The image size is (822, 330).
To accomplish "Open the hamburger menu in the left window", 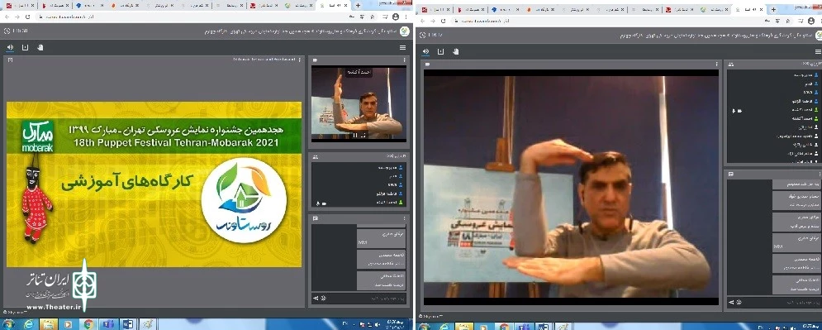I will point(402,47).
